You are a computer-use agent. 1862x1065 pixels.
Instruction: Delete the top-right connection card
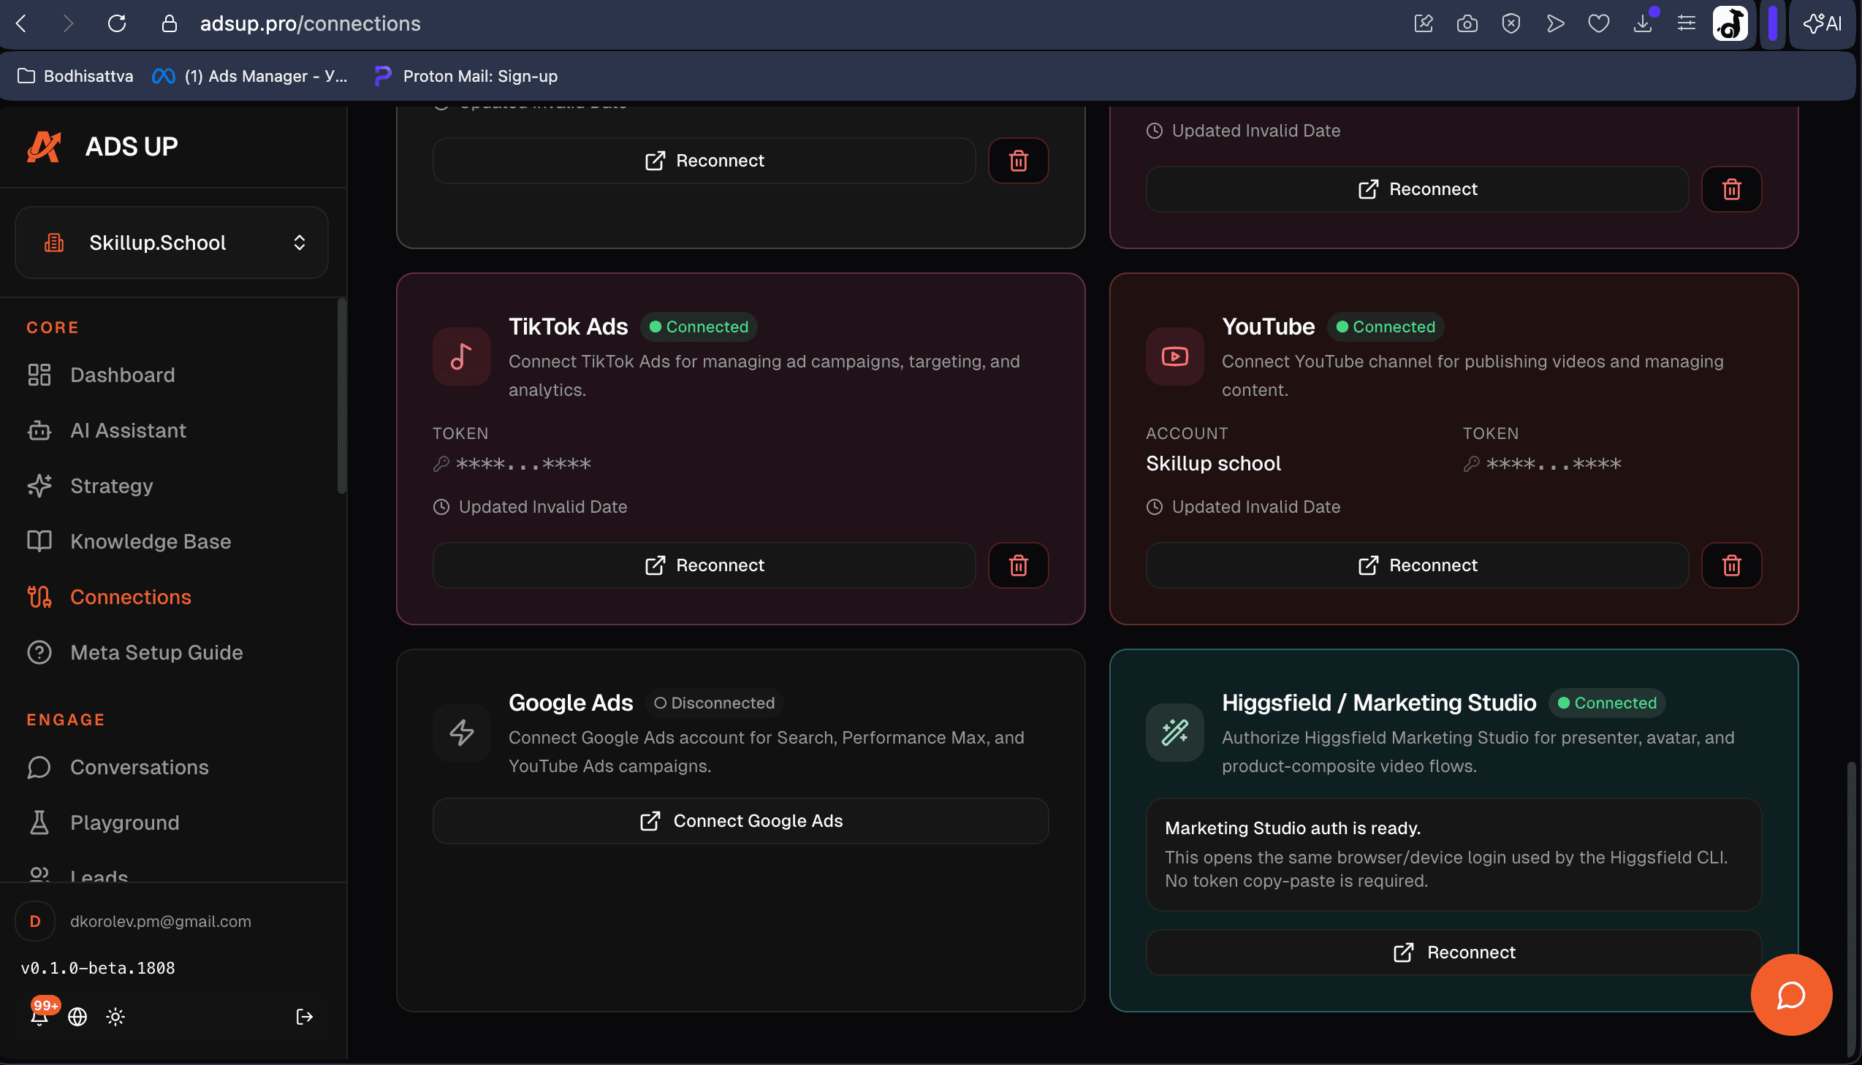(x=1732, y=189)
